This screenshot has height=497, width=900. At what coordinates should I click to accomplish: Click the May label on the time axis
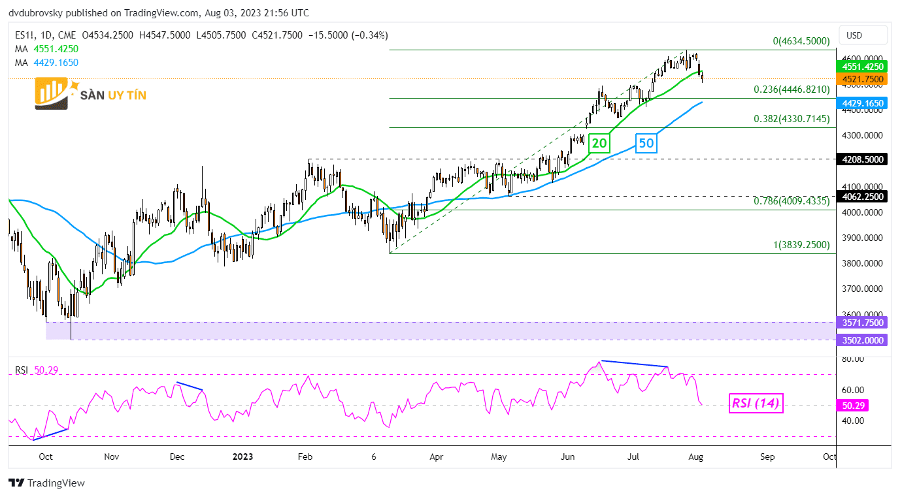click(500, 457)
